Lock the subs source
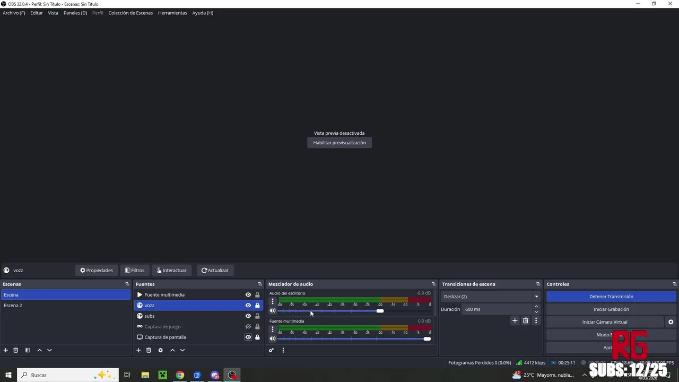Viewport: 679px width, 382px height. pos(257,316)
